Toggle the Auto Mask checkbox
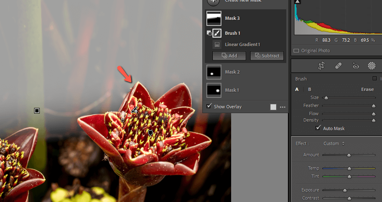The image size is (382, 202). point(318,128)
